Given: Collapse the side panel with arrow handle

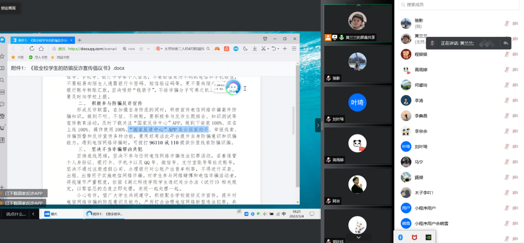Looking at the screenshot, I should pyautogui.click(x=318, y=125).
